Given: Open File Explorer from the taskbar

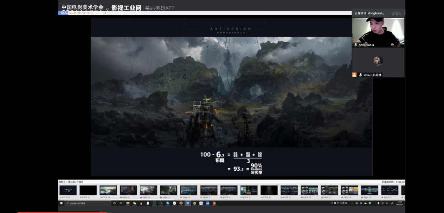Looking at the screenshot, I should click(x=128, y=203).
